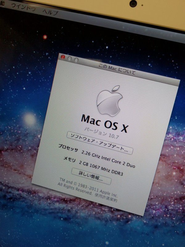Open the 使用許諾契約 license link

pos(106,198)
